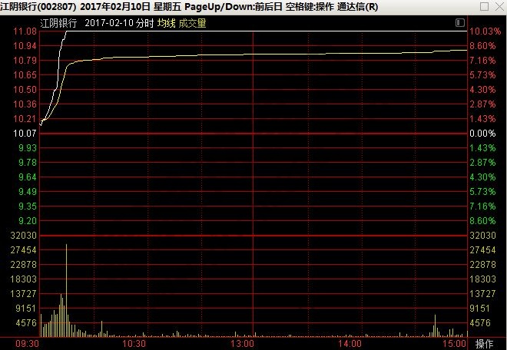Screen dimensions: 507x350
Task: Click the 0.00% baseline percentage label
Action: coord(485,134)
